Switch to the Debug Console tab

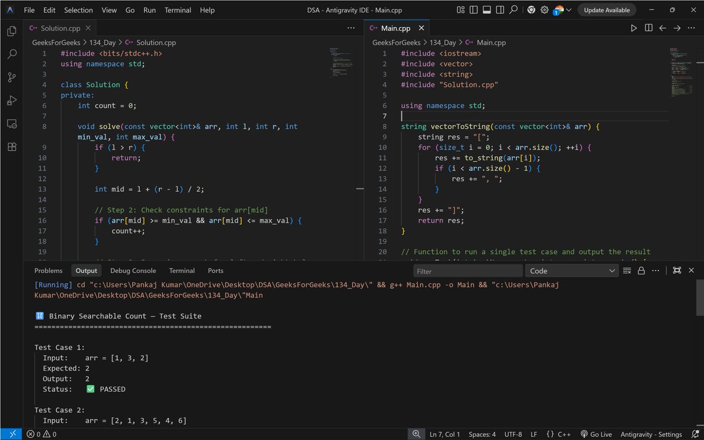[x=133, y=270]
